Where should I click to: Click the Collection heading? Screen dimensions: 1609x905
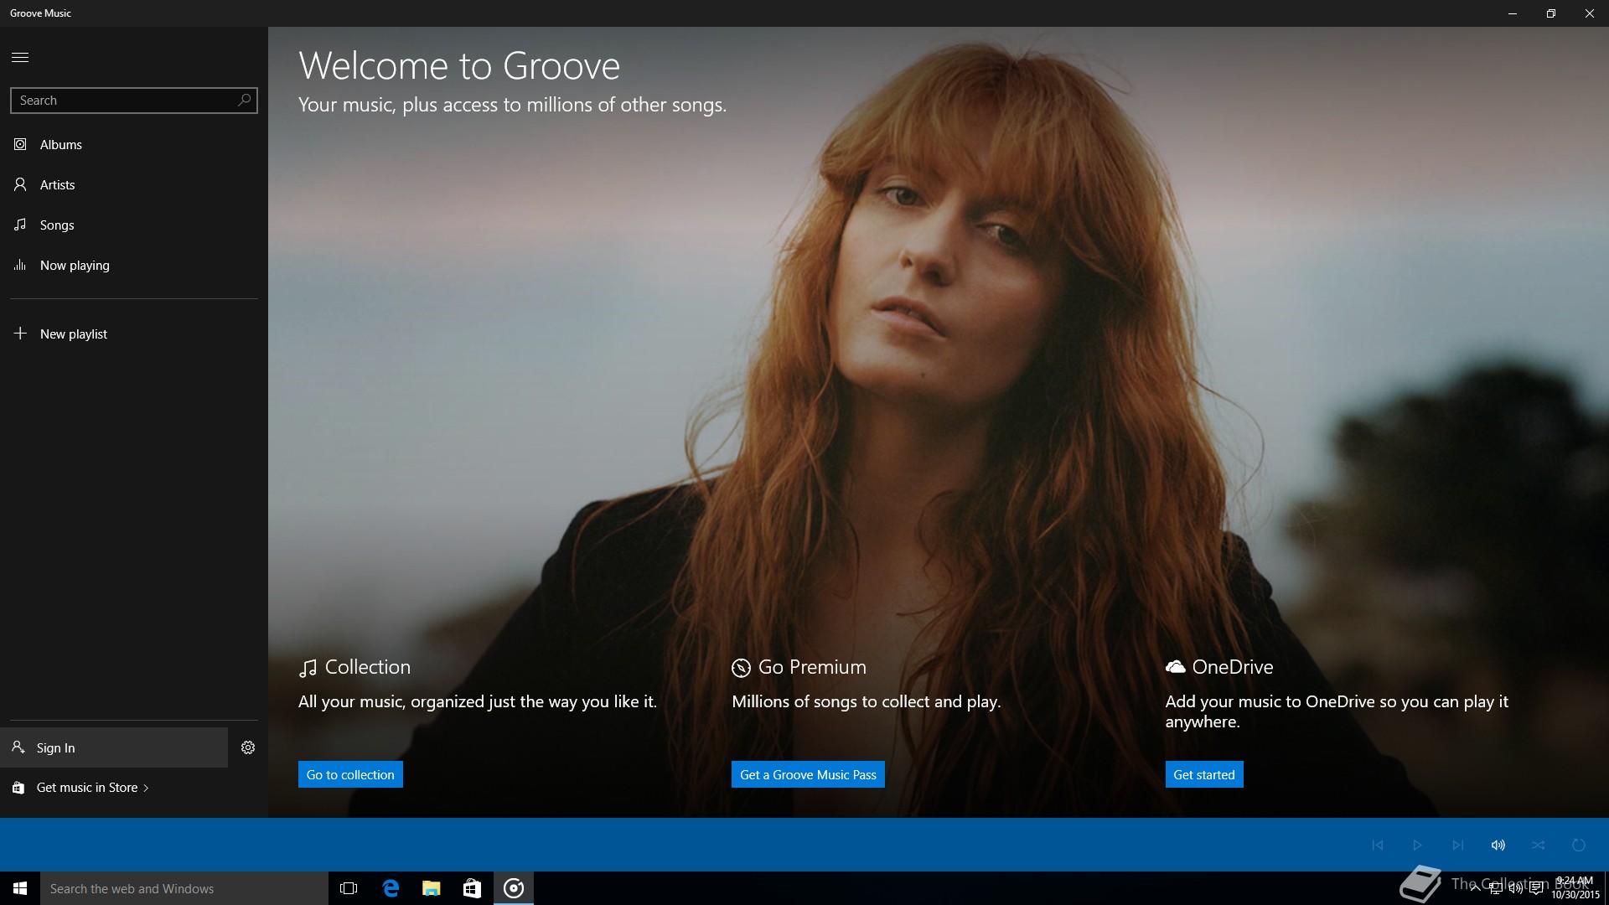368,667
